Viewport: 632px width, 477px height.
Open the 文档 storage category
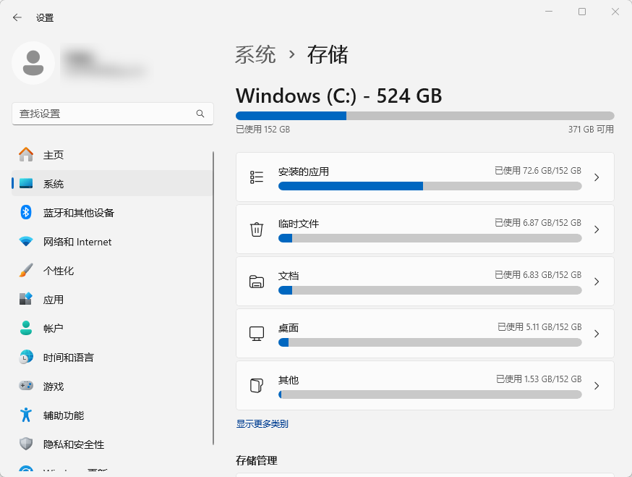(425, 281)
